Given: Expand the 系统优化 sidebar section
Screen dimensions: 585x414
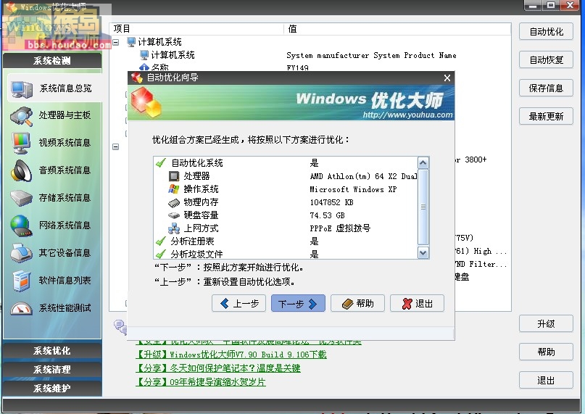Looking at the screenshot, I should click(x=52, y=351).
